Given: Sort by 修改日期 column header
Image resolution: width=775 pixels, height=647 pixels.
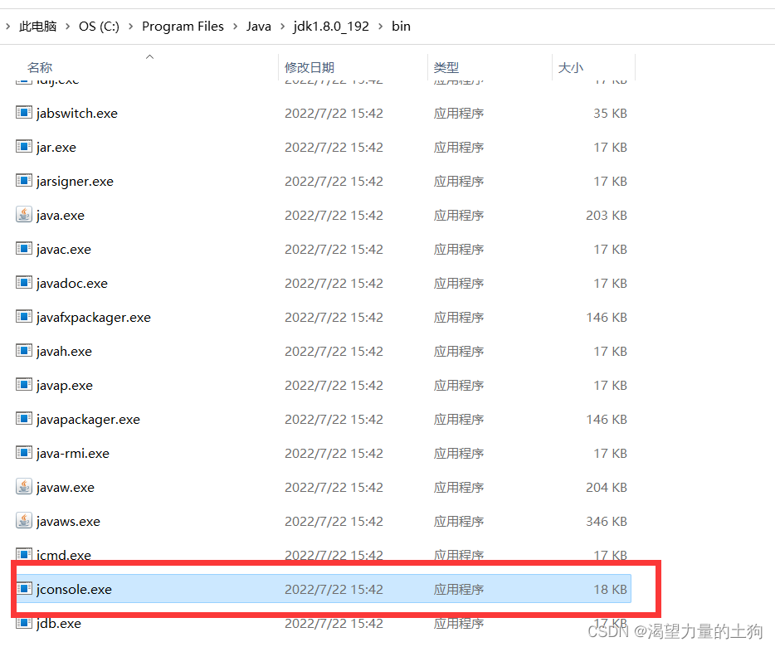Looking at the screenshot, I should pos(310,67).
